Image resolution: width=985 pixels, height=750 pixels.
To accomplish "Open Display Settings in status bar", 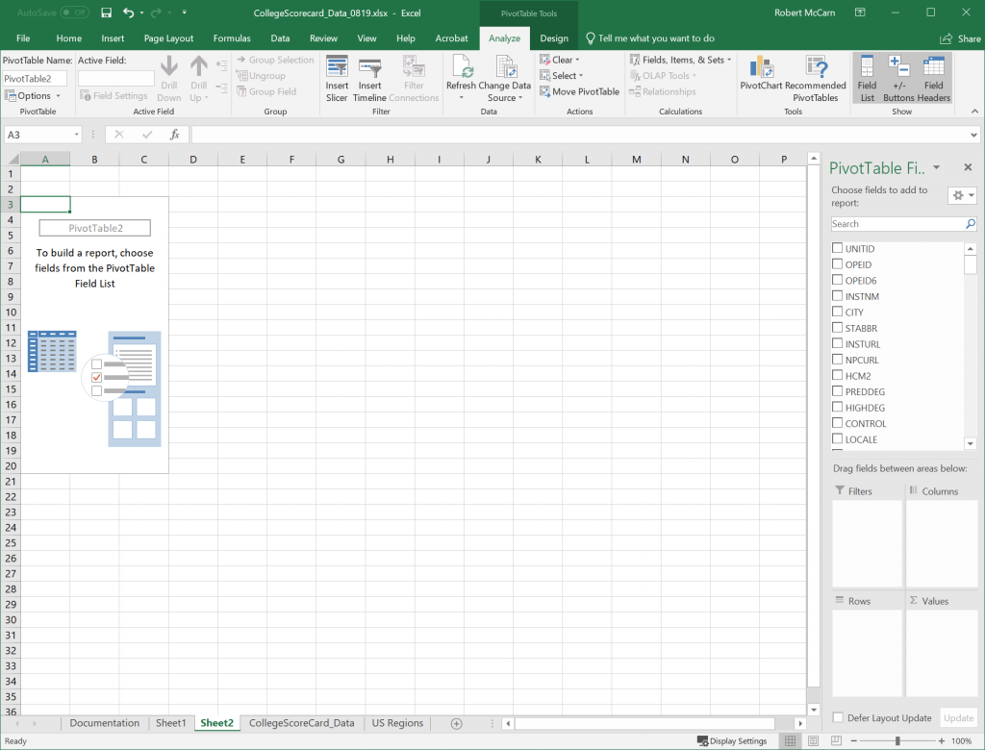I will [x=732, y=741].
